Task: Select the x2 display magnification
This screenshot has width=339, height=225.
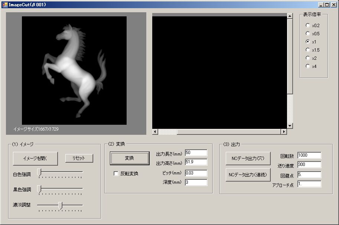Action: [308, 58]
